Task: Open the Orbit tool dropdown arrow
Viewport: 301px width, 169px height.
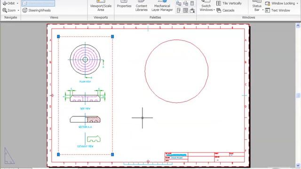Action: click(x=18, y=3)
